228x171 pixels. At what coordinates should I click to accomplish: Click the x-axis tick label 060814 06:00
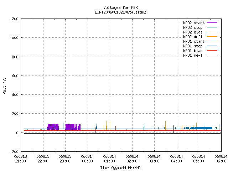221,159
